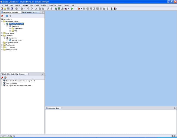Click the new view icon in Structure panel

[5, 78]
